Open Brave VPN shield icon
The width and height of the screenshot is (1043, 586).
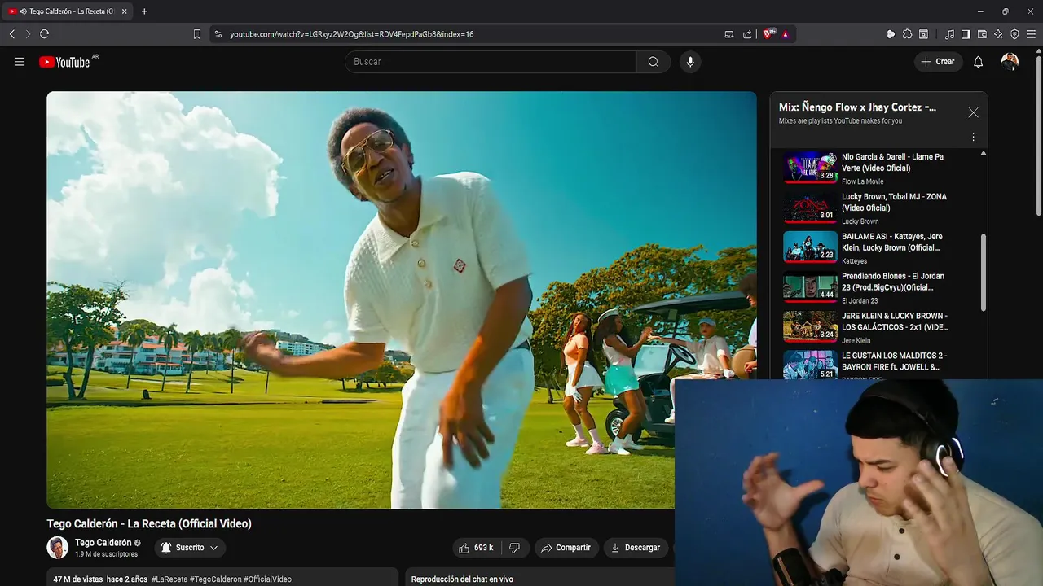click(x=1014, y=34)
